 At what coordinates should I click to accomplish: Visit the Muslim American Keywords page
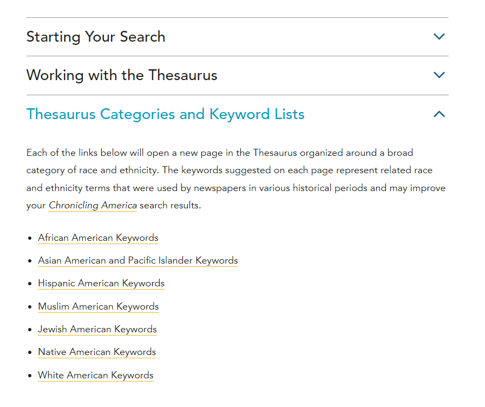(98, 306)
